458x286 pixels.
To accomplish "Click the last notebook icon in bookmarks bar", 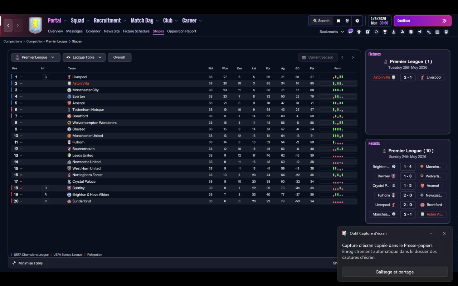I will 446,32.
